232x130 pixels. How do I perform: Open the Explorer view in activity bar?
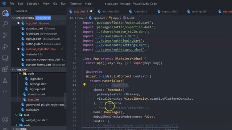tap(5, 13)
